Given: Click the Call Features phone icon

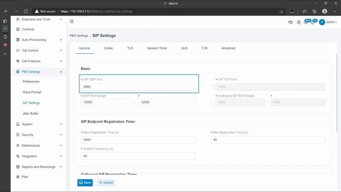Looking at the screenshot, I should (18, 61).
